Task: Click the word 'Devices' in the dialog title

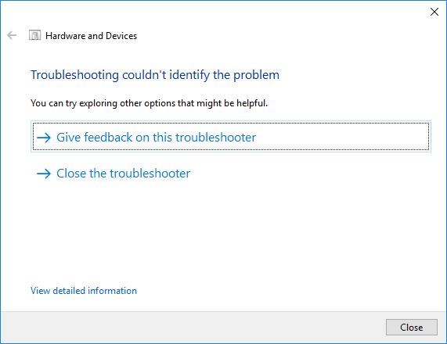Action: [x=121, y=36]
